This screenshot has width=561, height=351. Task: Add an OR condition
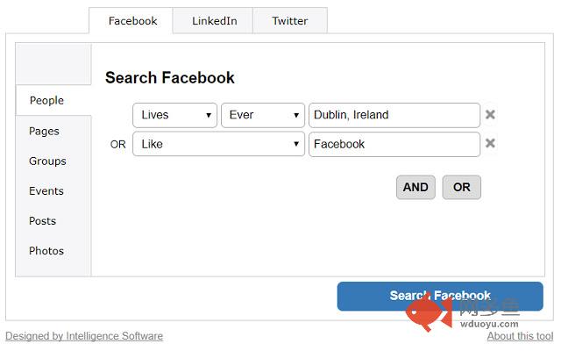(461, 187)
